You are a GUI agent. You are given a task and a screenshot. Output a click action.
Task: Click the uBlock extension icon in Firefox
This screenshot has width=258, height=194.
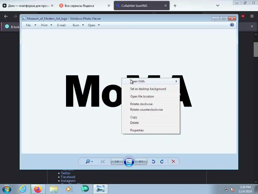(243, 16)
